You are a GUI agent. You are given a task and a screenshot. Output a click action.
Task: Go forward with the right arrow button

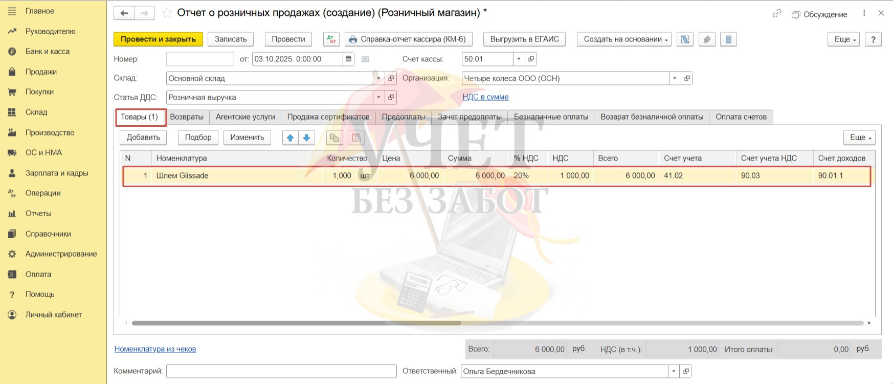pos(145,13)
